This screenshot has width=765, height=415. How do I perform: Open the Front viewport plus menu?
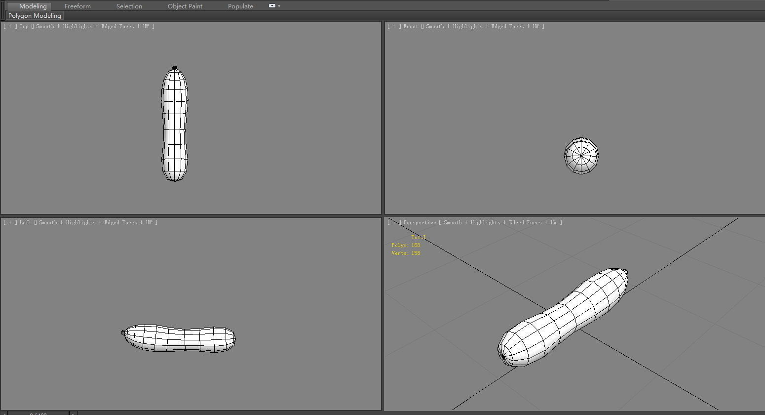[x=394, y=26]
